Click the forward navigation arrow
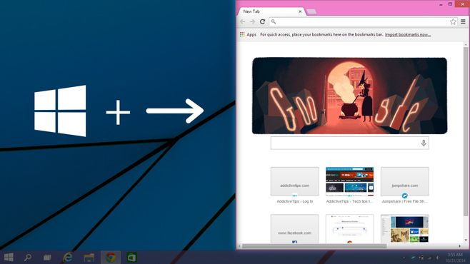The width and height of the screenshot is (470, 264). click(x=252, y=21)
